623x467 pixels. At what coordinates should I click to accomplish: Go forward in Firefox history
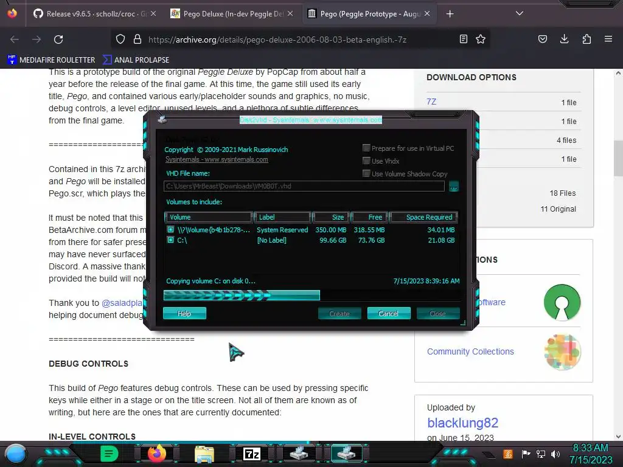[x=37, y=40]
